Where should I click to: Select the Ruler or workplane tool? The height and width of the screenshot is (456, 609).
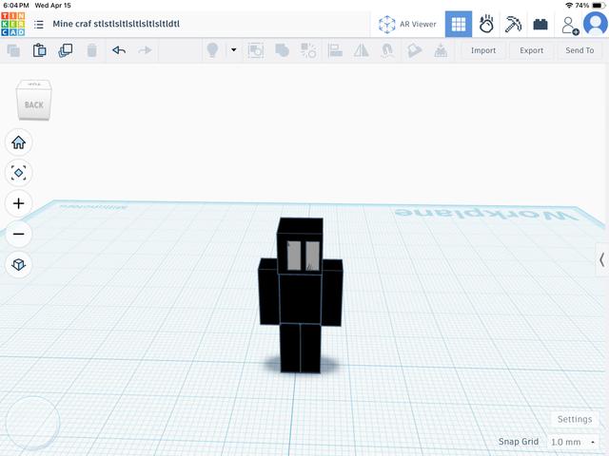[441, 50]
